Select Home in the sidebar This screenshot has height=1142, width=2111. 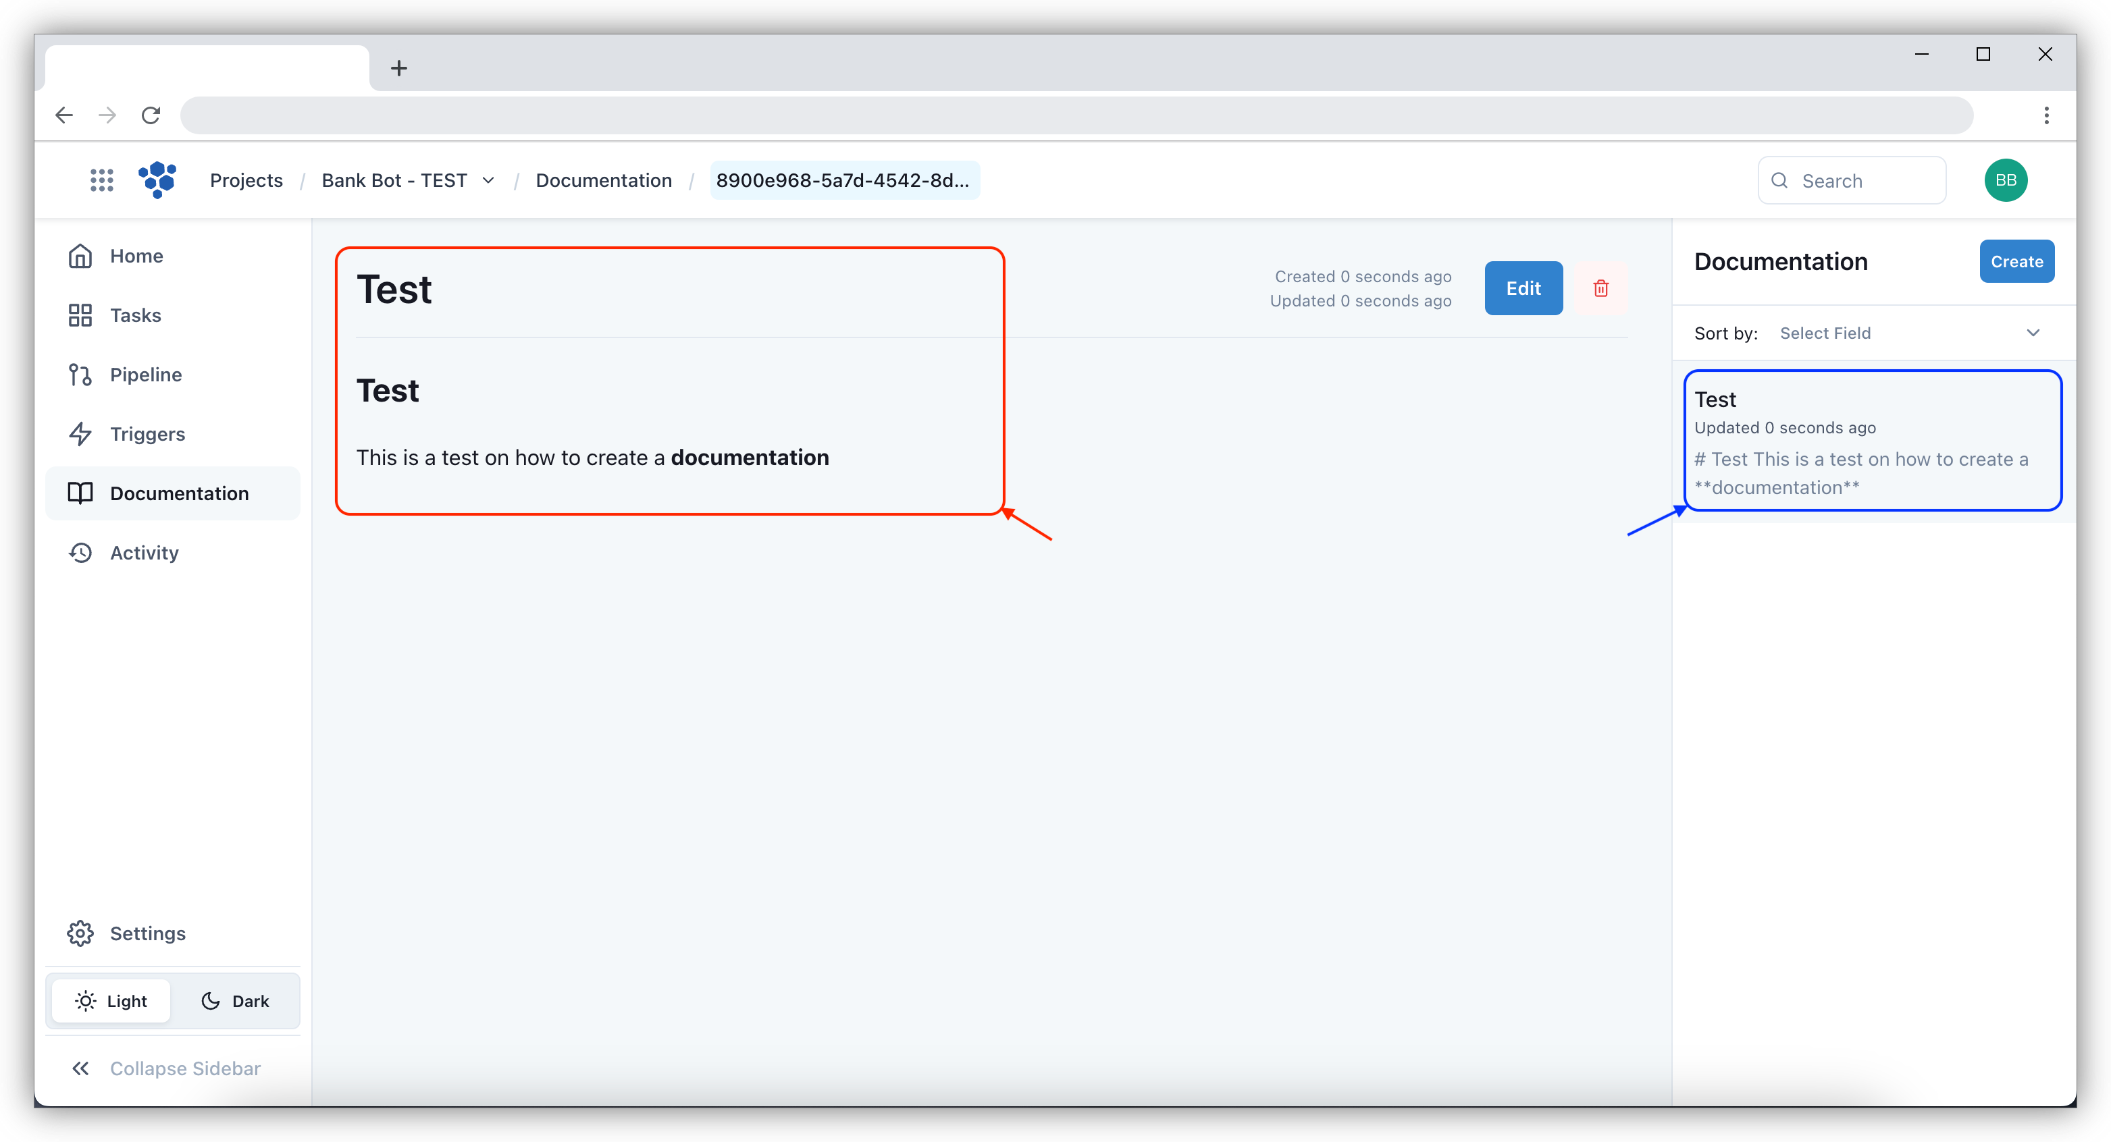click(x=135, y=254)
